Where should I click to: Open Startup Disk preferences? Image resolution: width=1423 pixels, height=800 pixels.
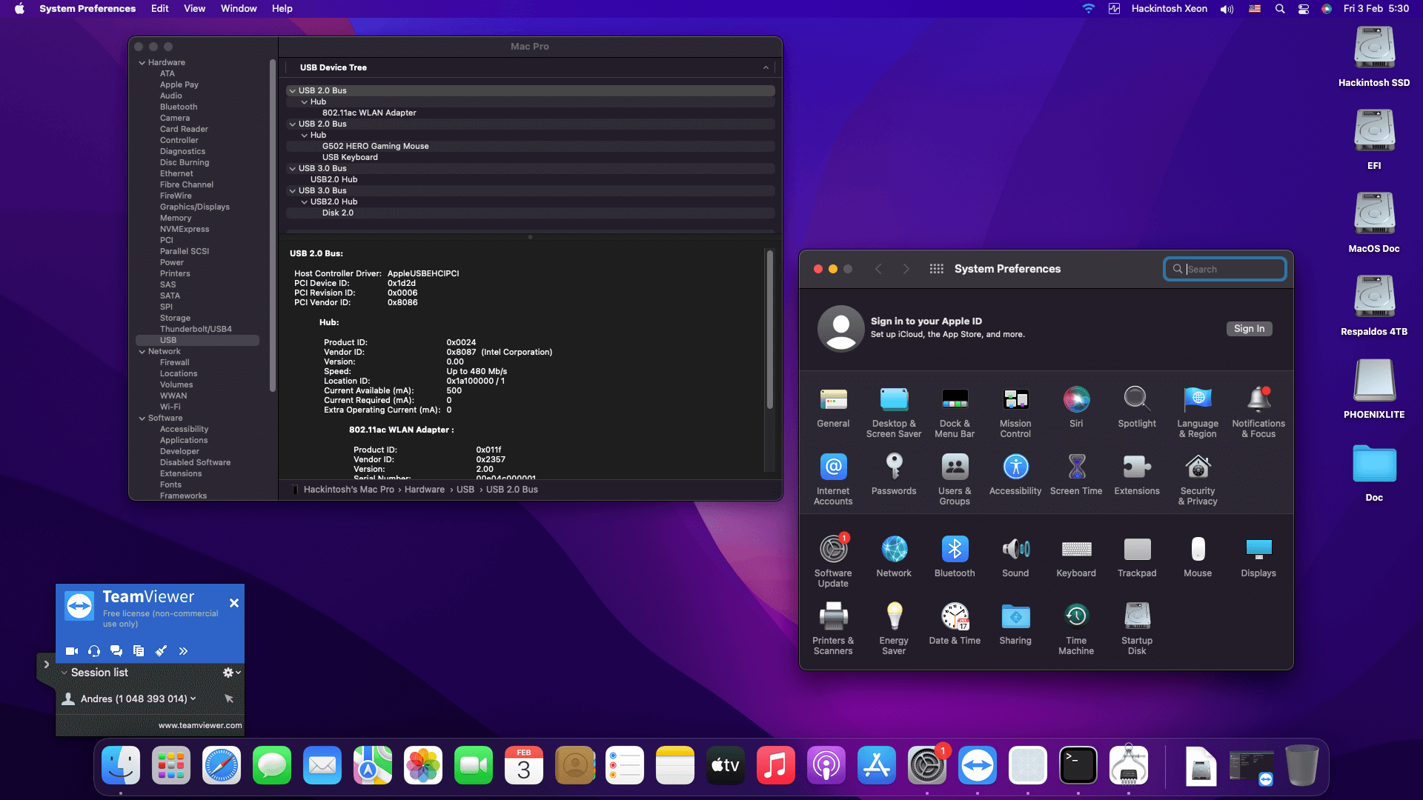point(1137,630)
